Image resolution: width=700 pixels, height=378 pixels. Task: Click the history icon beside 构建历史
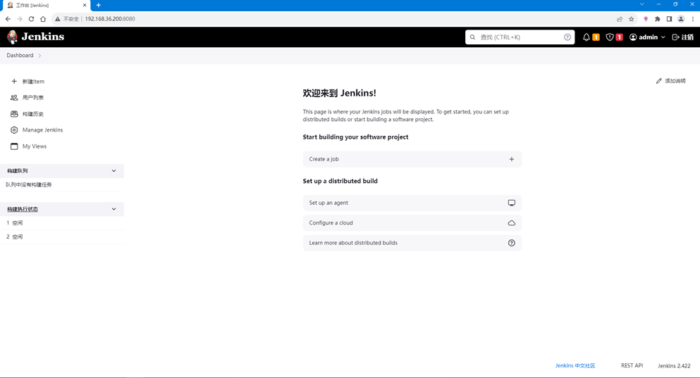[14, 114]
